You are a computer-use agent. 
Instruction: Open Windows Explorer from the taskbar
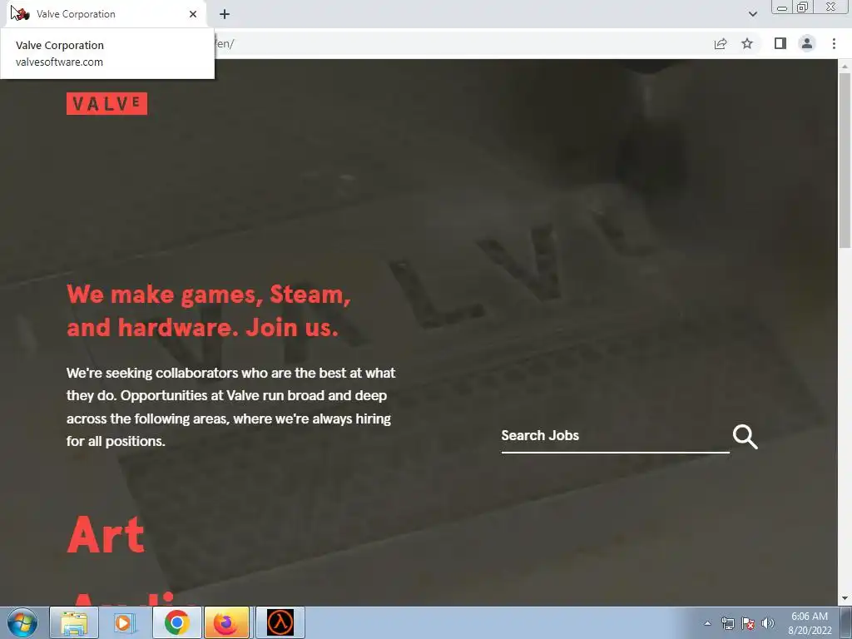pos(74,622)
